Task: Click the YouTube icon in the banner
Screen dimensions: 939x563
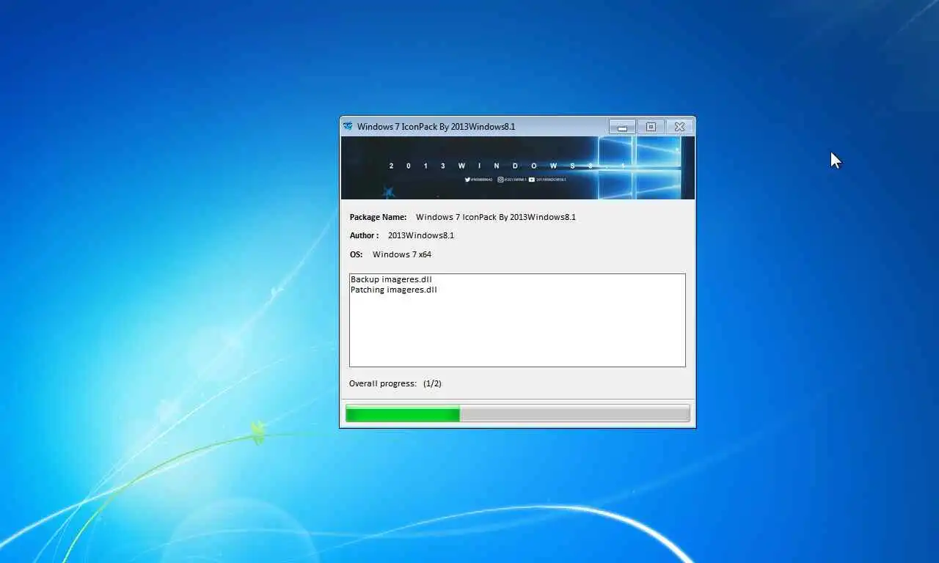Action: click(x=532, y=180)
